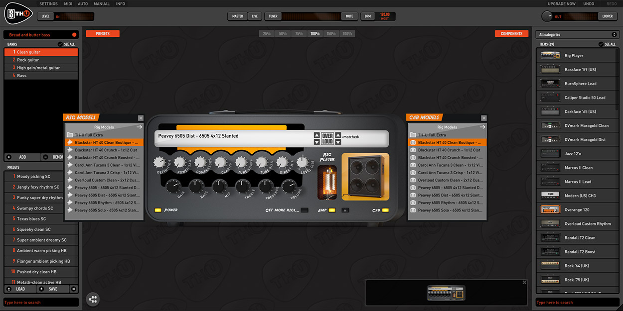
Task: Select the Rig Player component thumbnail
Action: (x=550, y=56)
